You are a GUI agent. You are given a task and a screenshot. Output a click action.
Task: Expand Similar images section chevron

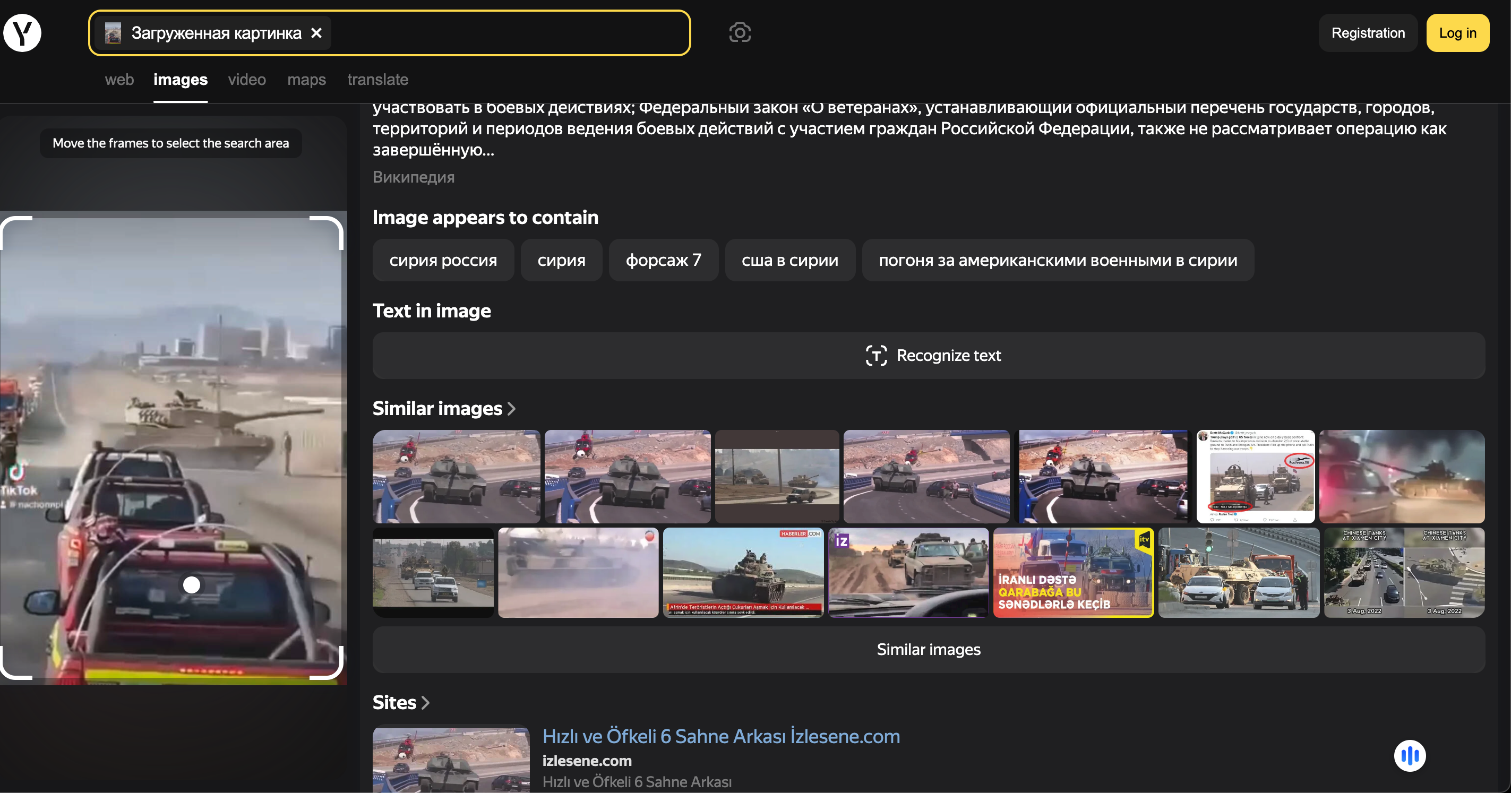click(511, 408)
